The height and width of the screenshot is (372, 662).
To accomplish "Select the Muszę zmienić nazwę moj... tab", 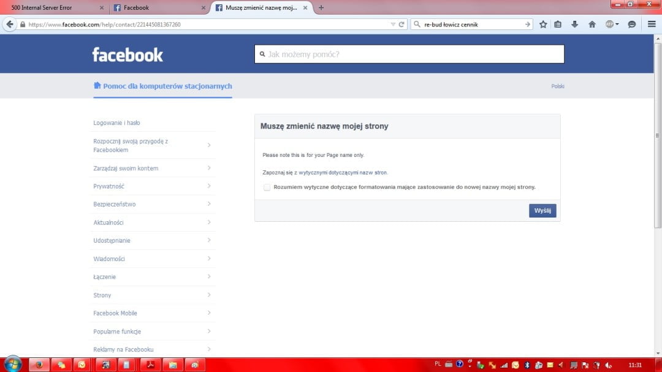I will pos(261,7).
